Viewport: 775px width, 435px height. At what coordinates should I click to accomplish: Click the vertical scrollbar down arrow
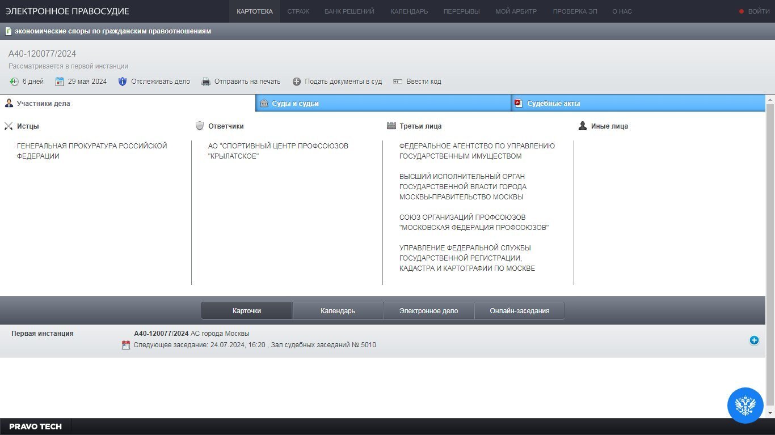(x=770, y=412)
